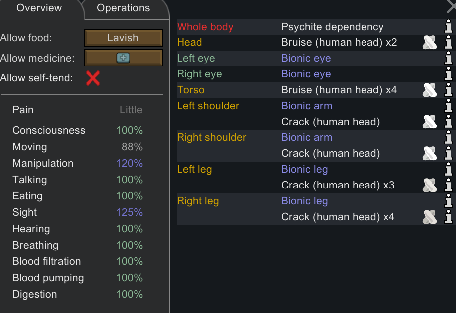Click the Psychite dependency entry

point(332,27)
